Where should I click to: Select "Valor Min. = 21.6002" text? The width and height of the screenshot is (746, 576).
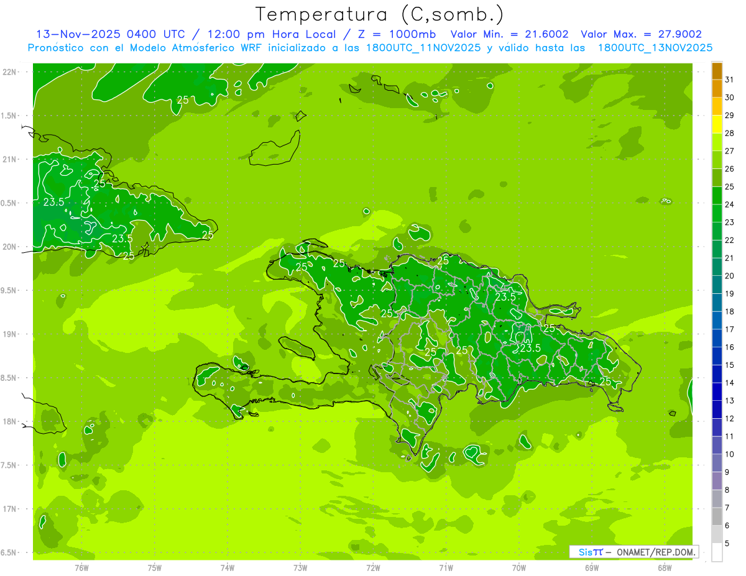[x=509, y=34]
